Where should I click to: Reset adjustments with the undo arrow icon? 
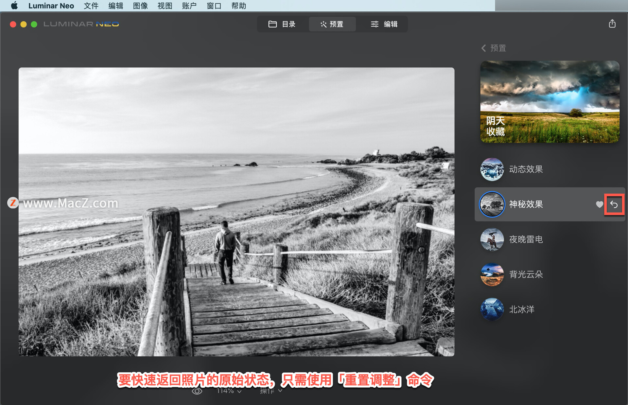pyautogui.click(x=614, y=204)
